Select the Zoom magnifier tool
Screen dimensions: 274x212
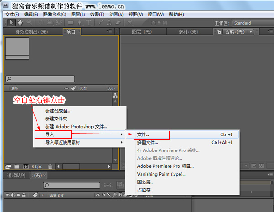[x=29, y=22]
